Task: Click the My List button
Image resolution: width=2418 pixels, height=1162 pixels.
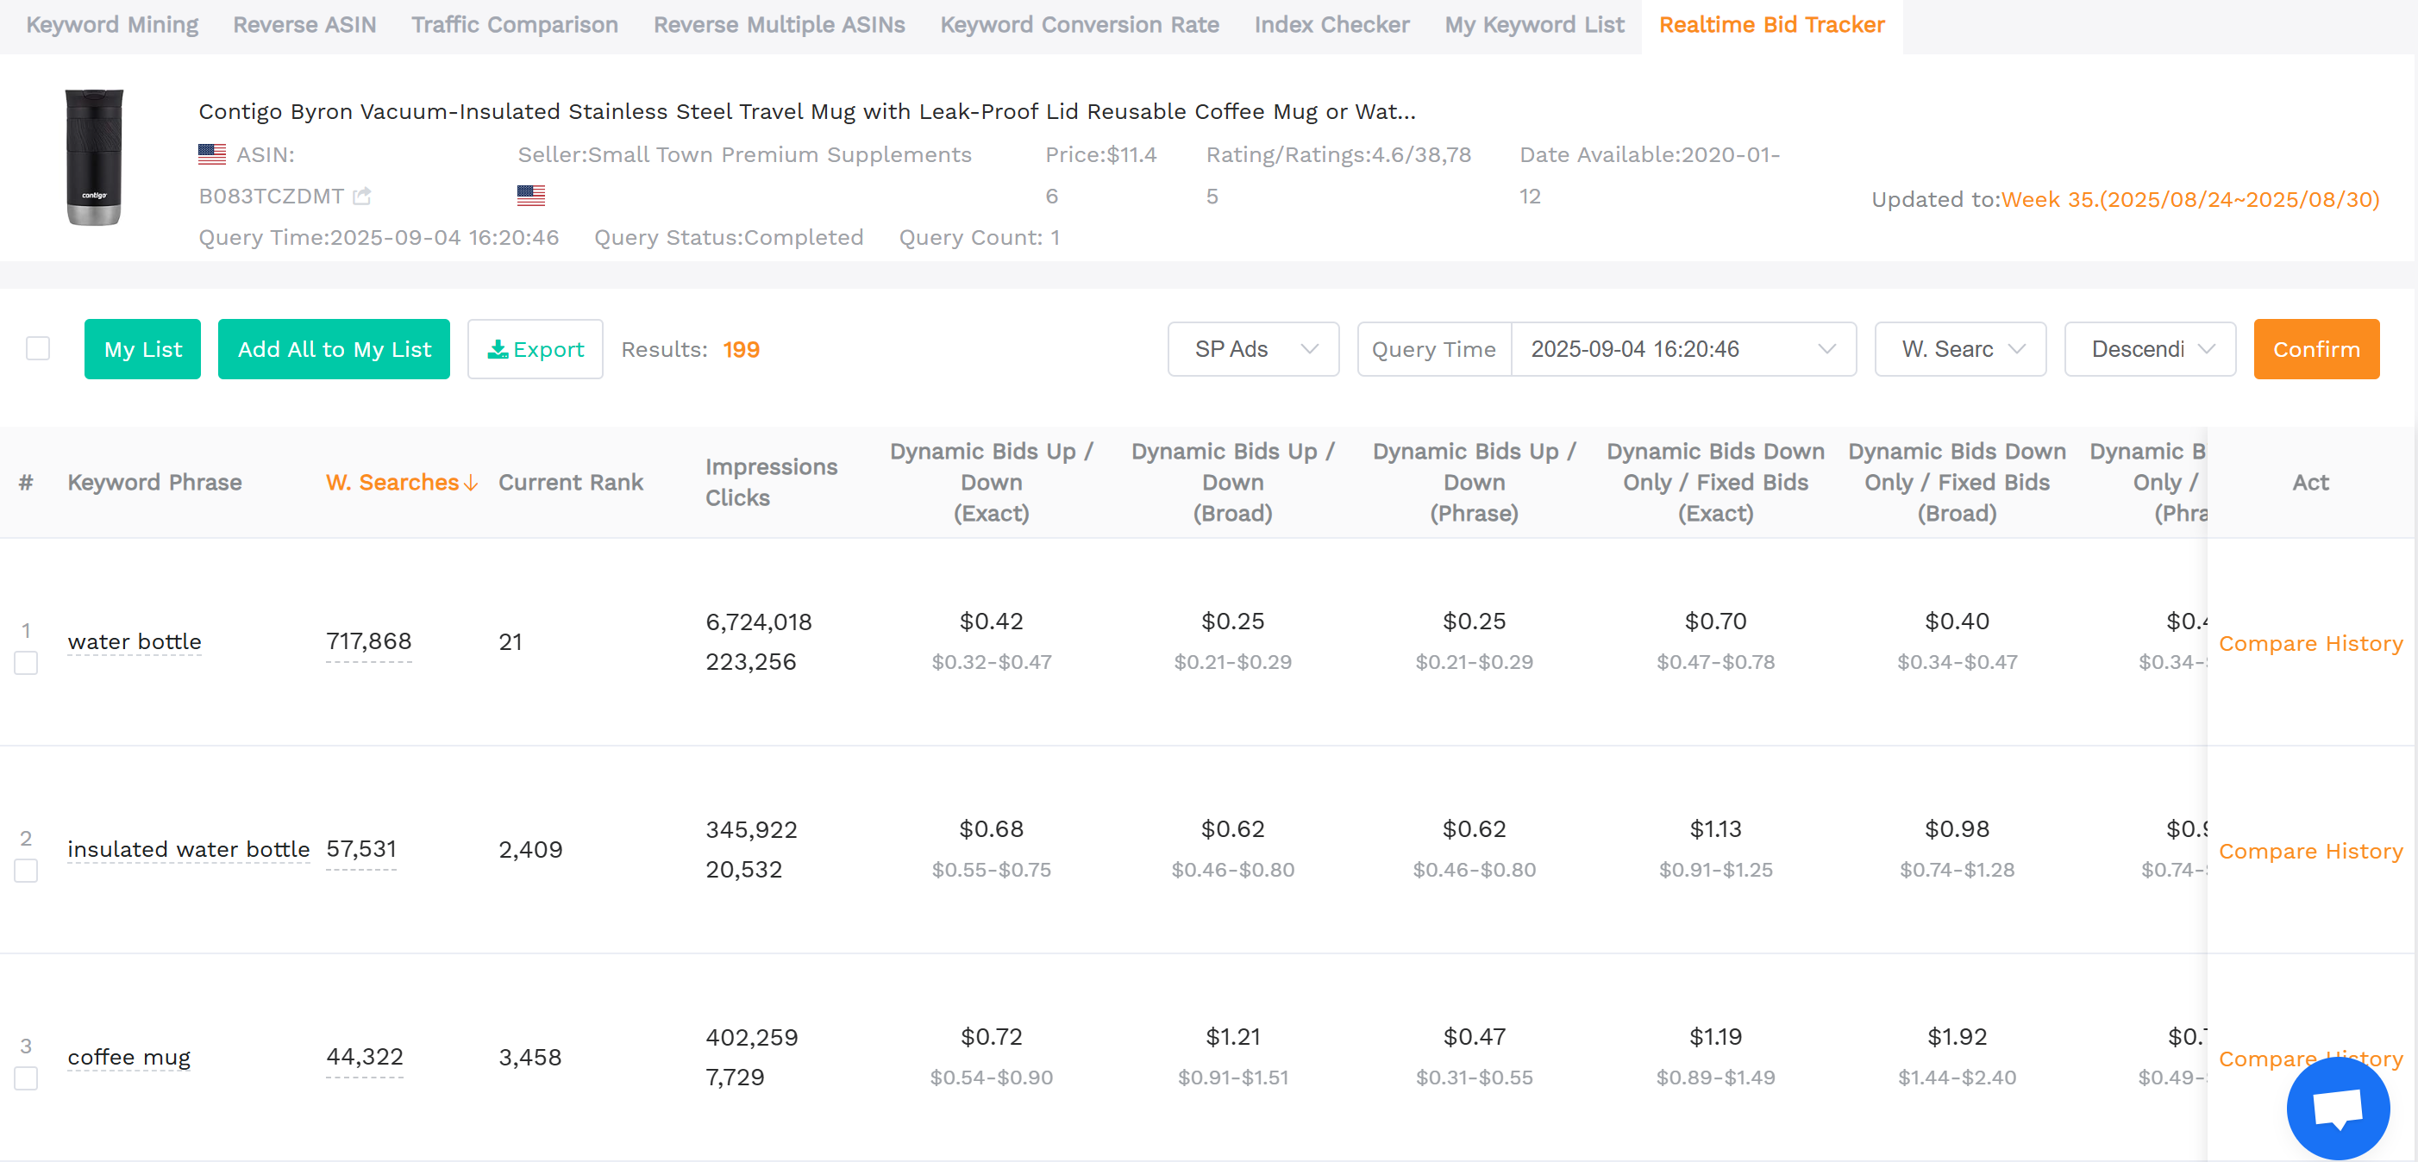Action: point(142,349)
